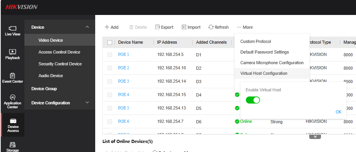The image size is (356, 152).
Task: Collapse device table with double-arrow handle
Action: coord(315,137)
